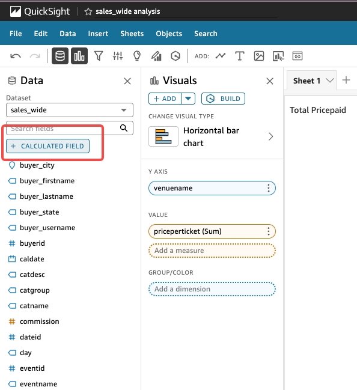This screenshot has height=390, width=357.
Task: Open options for priceperticket (Sum) field
Action: pos(269,231)
